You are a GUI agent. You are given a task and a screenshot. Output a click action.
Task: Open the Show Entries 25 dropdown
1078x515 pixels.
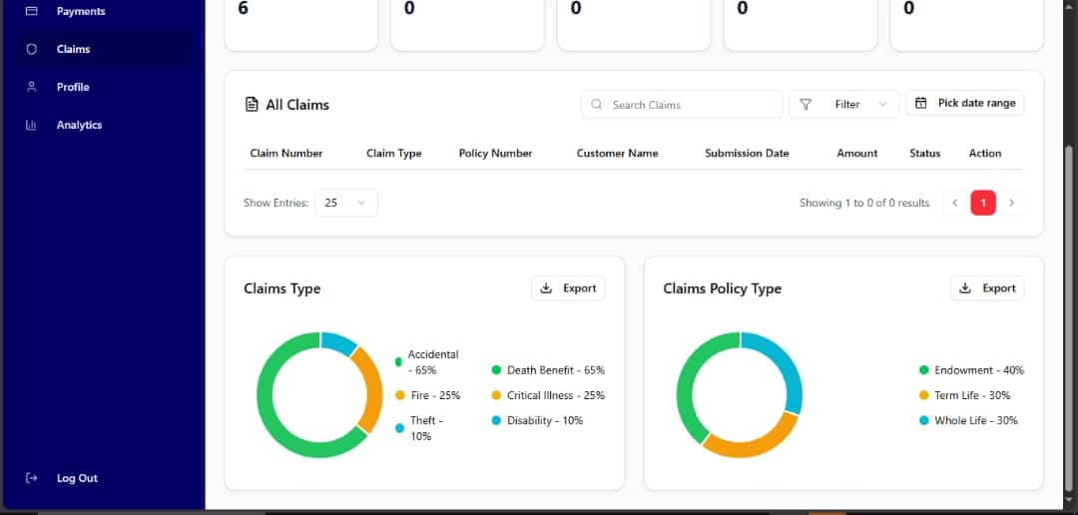coord(345,203)
